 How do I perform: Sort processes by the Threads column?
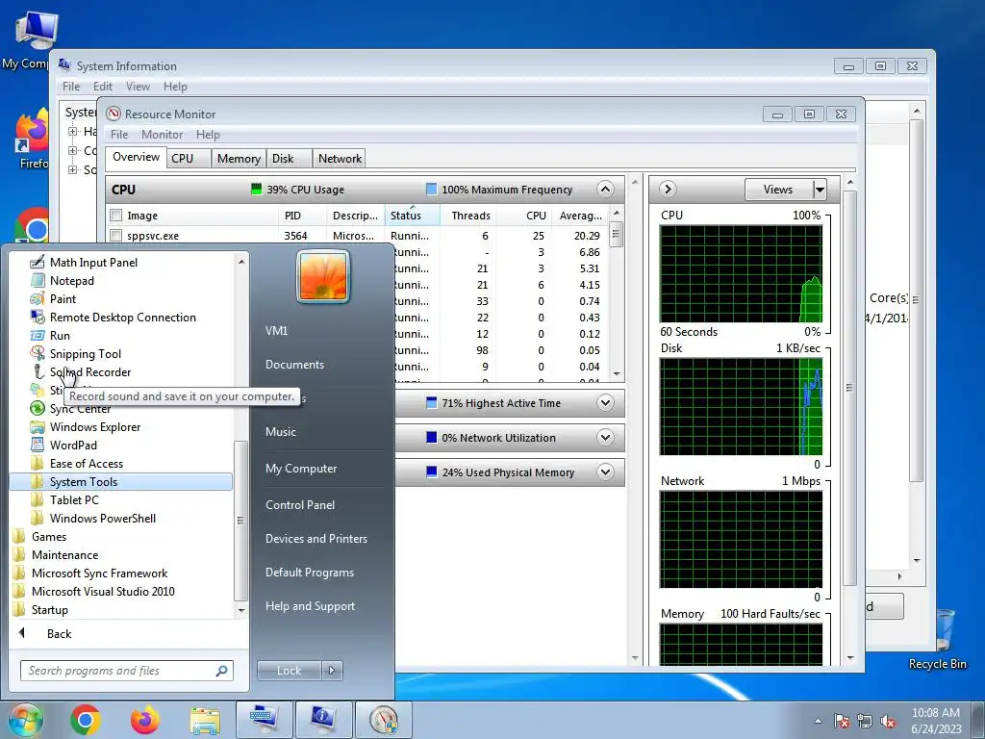coord(470,216)
